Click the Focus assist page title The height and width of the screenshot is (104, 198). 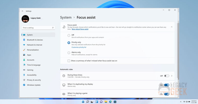click(x=86, y=18)
